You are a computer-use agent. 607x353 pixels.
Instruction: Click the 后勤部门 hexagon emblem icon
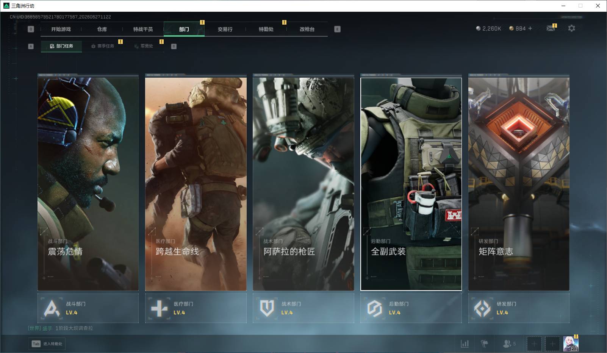374,308
